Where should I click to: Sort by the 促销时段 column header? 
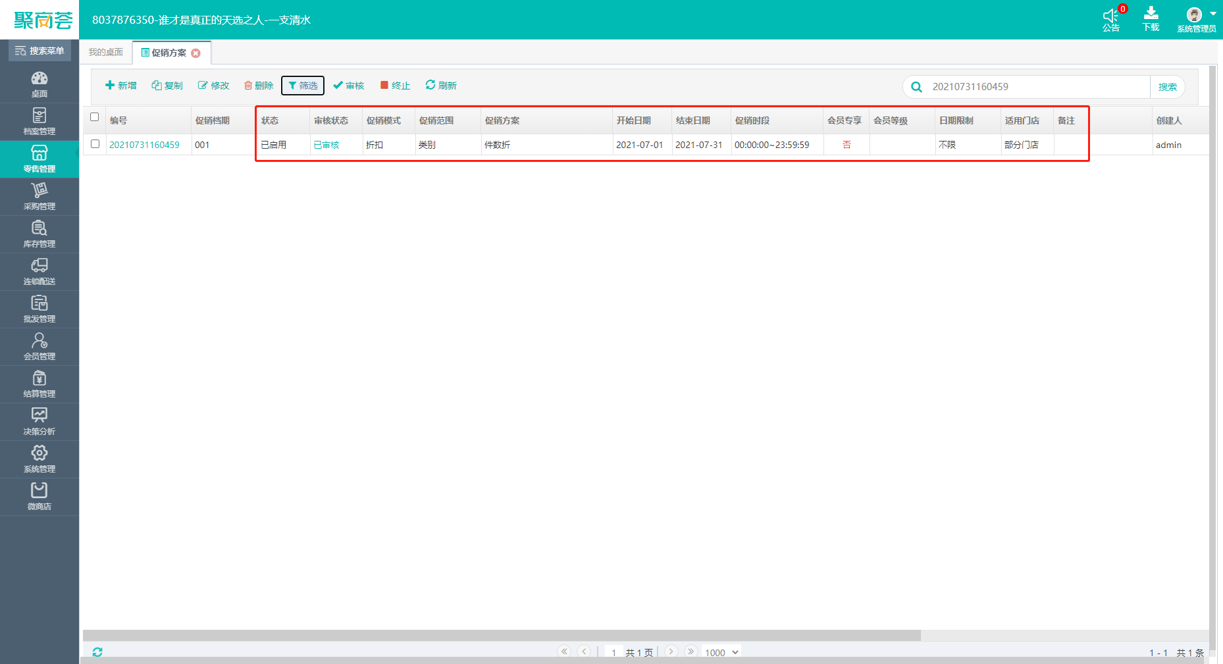777,120
